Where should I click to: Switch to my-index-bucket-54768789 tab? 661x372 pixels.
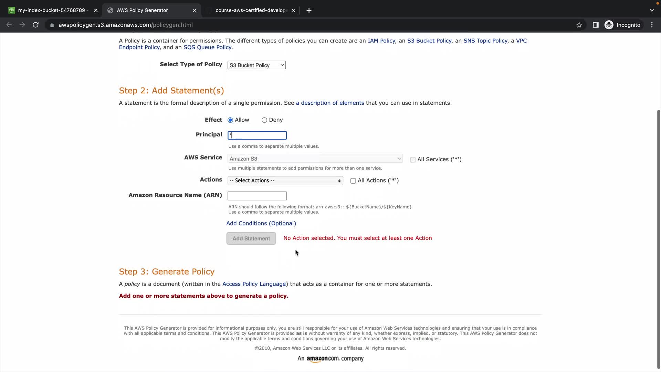click(52, 10)
